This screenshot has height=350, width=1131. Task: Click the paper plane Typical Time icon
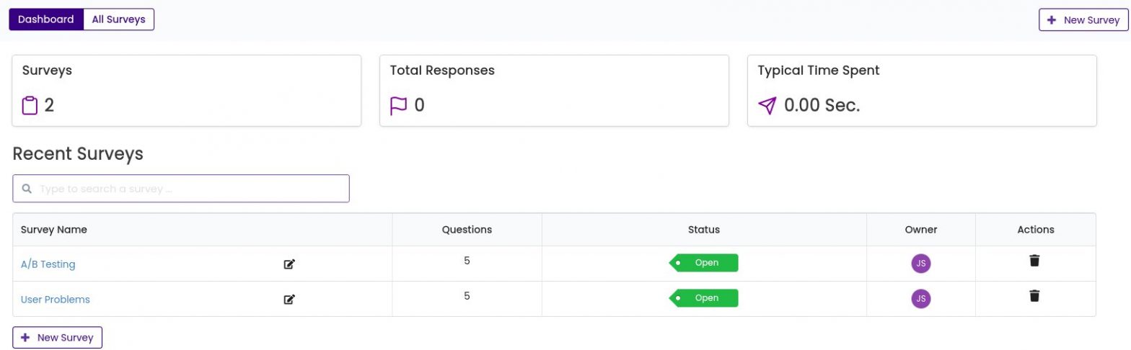click(767, 106)
